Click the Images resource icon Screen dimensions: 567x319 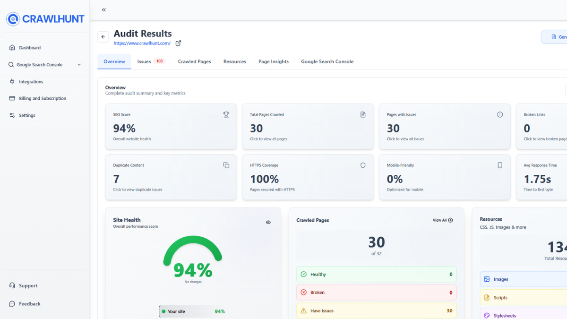pyautogui.click(x=487, y=279)
